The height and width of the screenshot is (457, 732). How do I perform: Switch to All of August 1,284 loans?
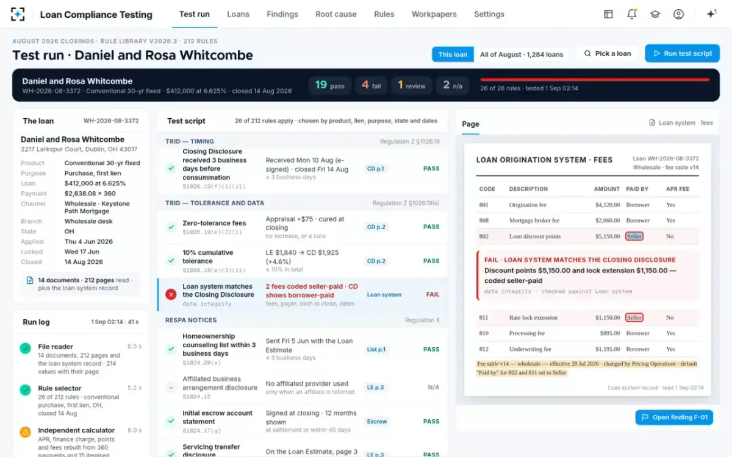coord(522,54)
